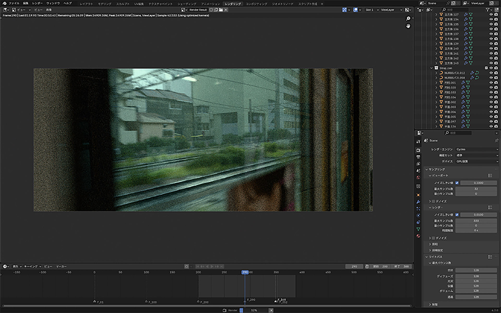
Task: Collapse the Strap_con collection in outliner
Action: [432, 68]
